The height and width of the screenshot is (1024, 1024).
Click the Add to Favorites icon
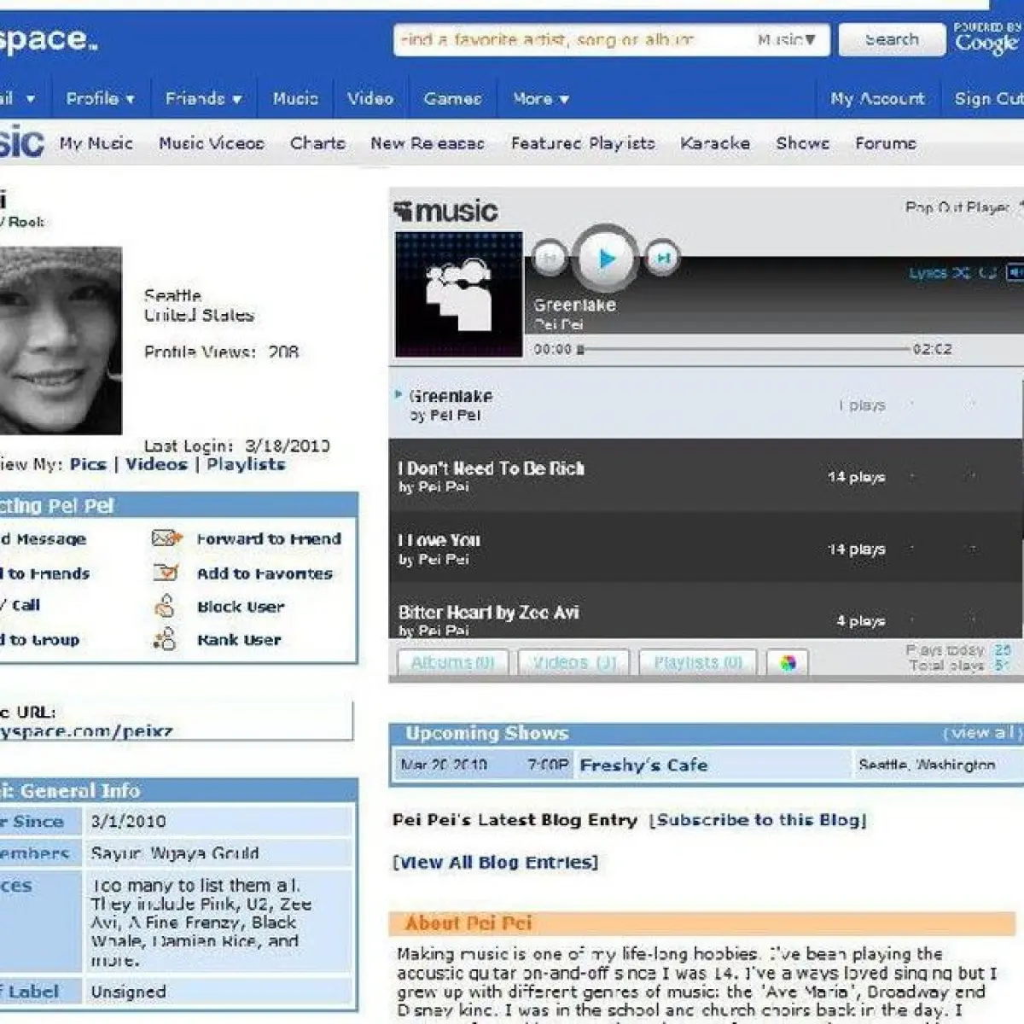pos(166,573)
